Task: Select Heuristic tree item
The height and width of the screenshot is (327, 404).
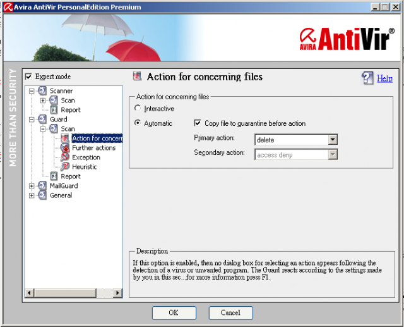Action: [84, 167]
